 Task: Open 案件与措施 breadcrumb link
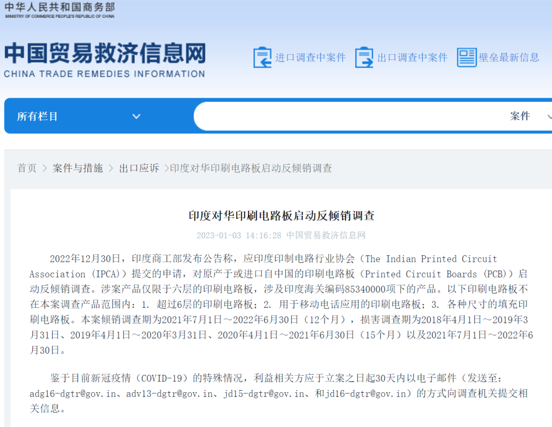click(78, 168)
